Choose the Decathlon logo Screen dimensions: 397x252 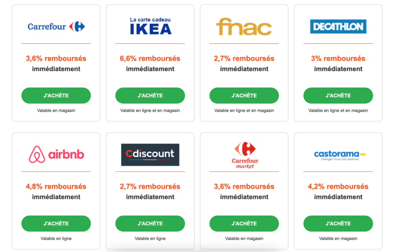point(338,26)
